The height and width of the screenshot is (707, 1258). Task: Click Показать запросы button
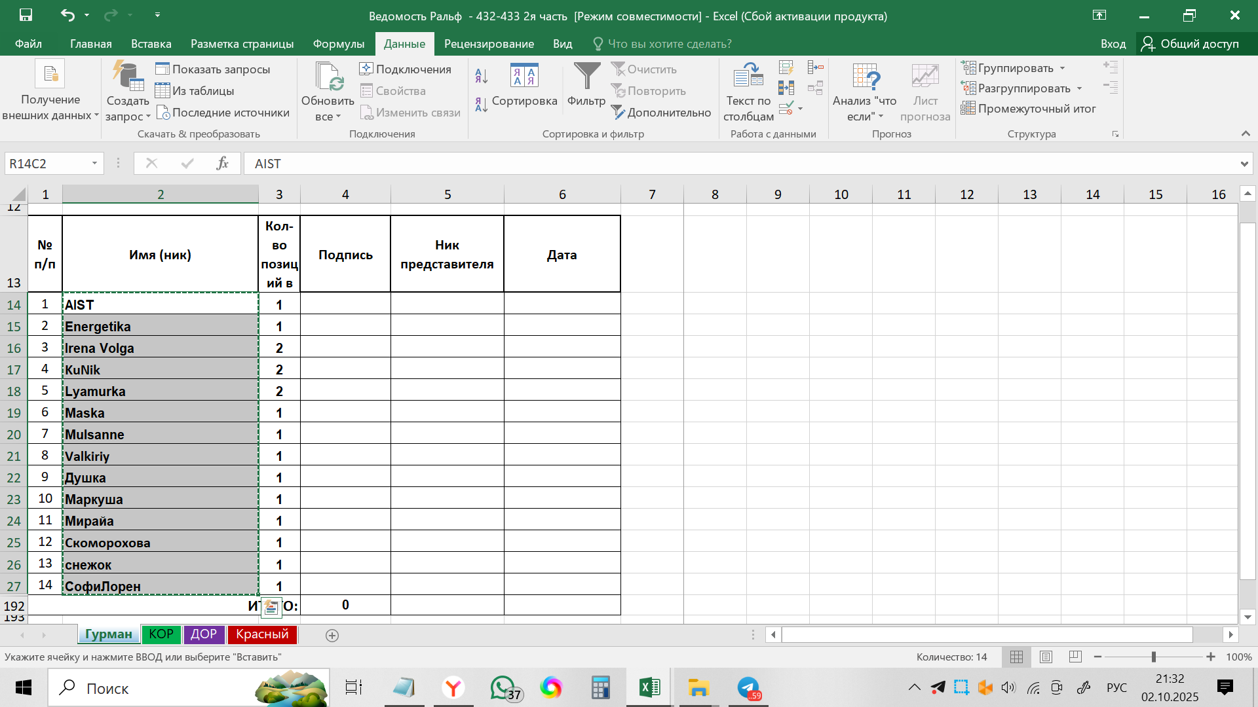click(x=213, y=69)
